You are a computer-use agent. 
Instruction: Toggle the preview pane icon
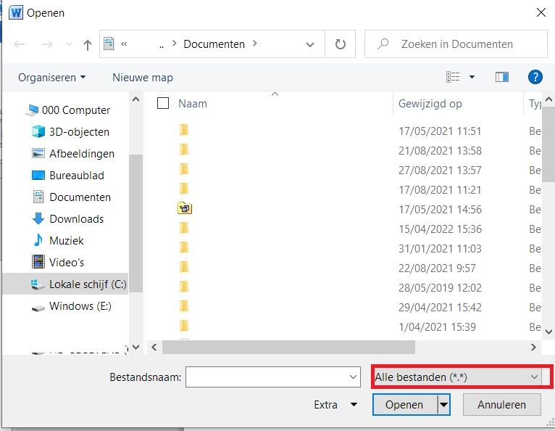(501, 77)
